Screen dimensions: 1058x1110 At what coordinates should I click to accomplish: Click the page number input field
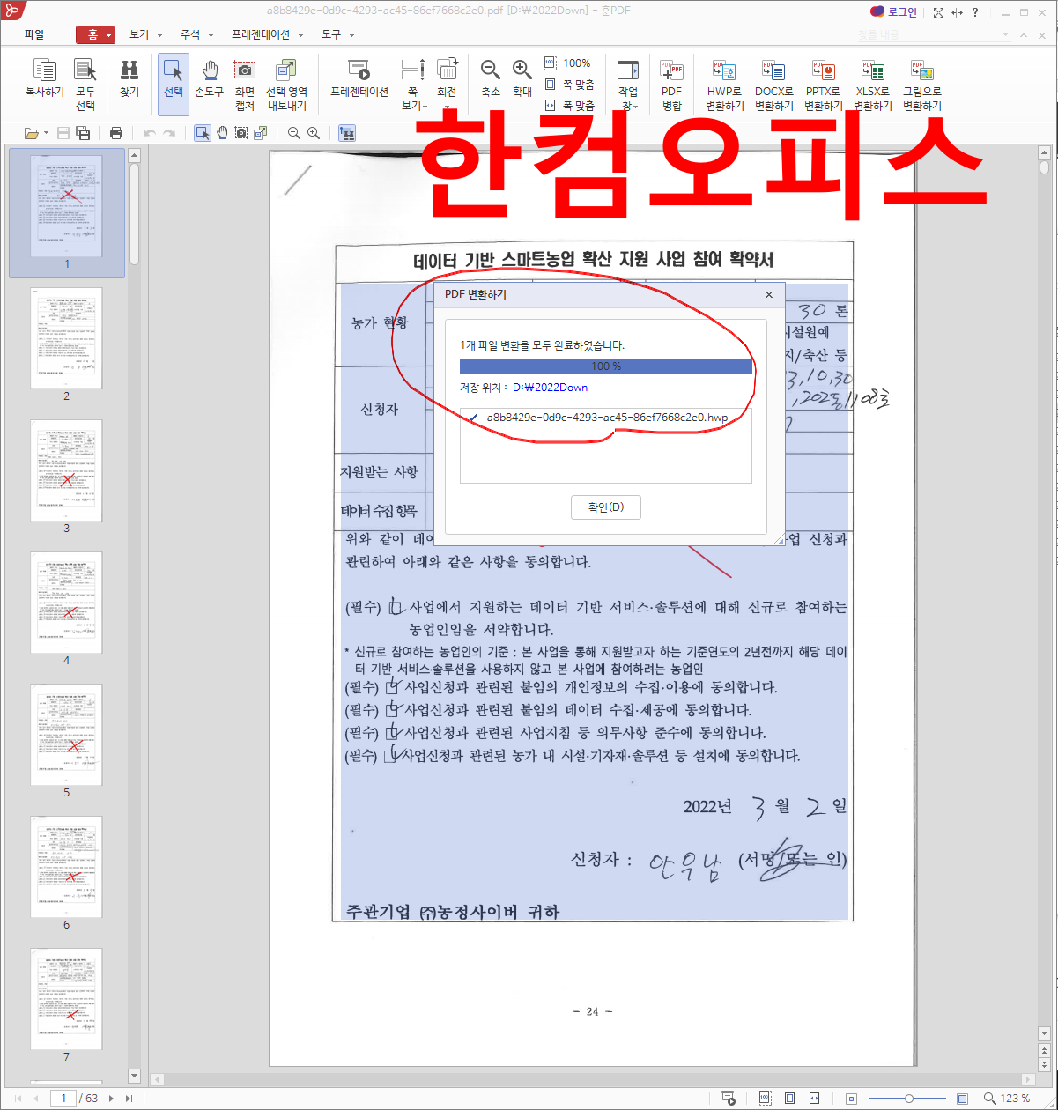tap(63, 1099)
